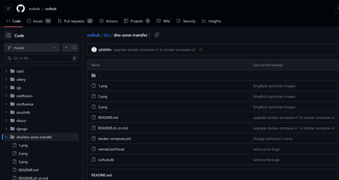Expand the django folder chevron

(6, 129)
